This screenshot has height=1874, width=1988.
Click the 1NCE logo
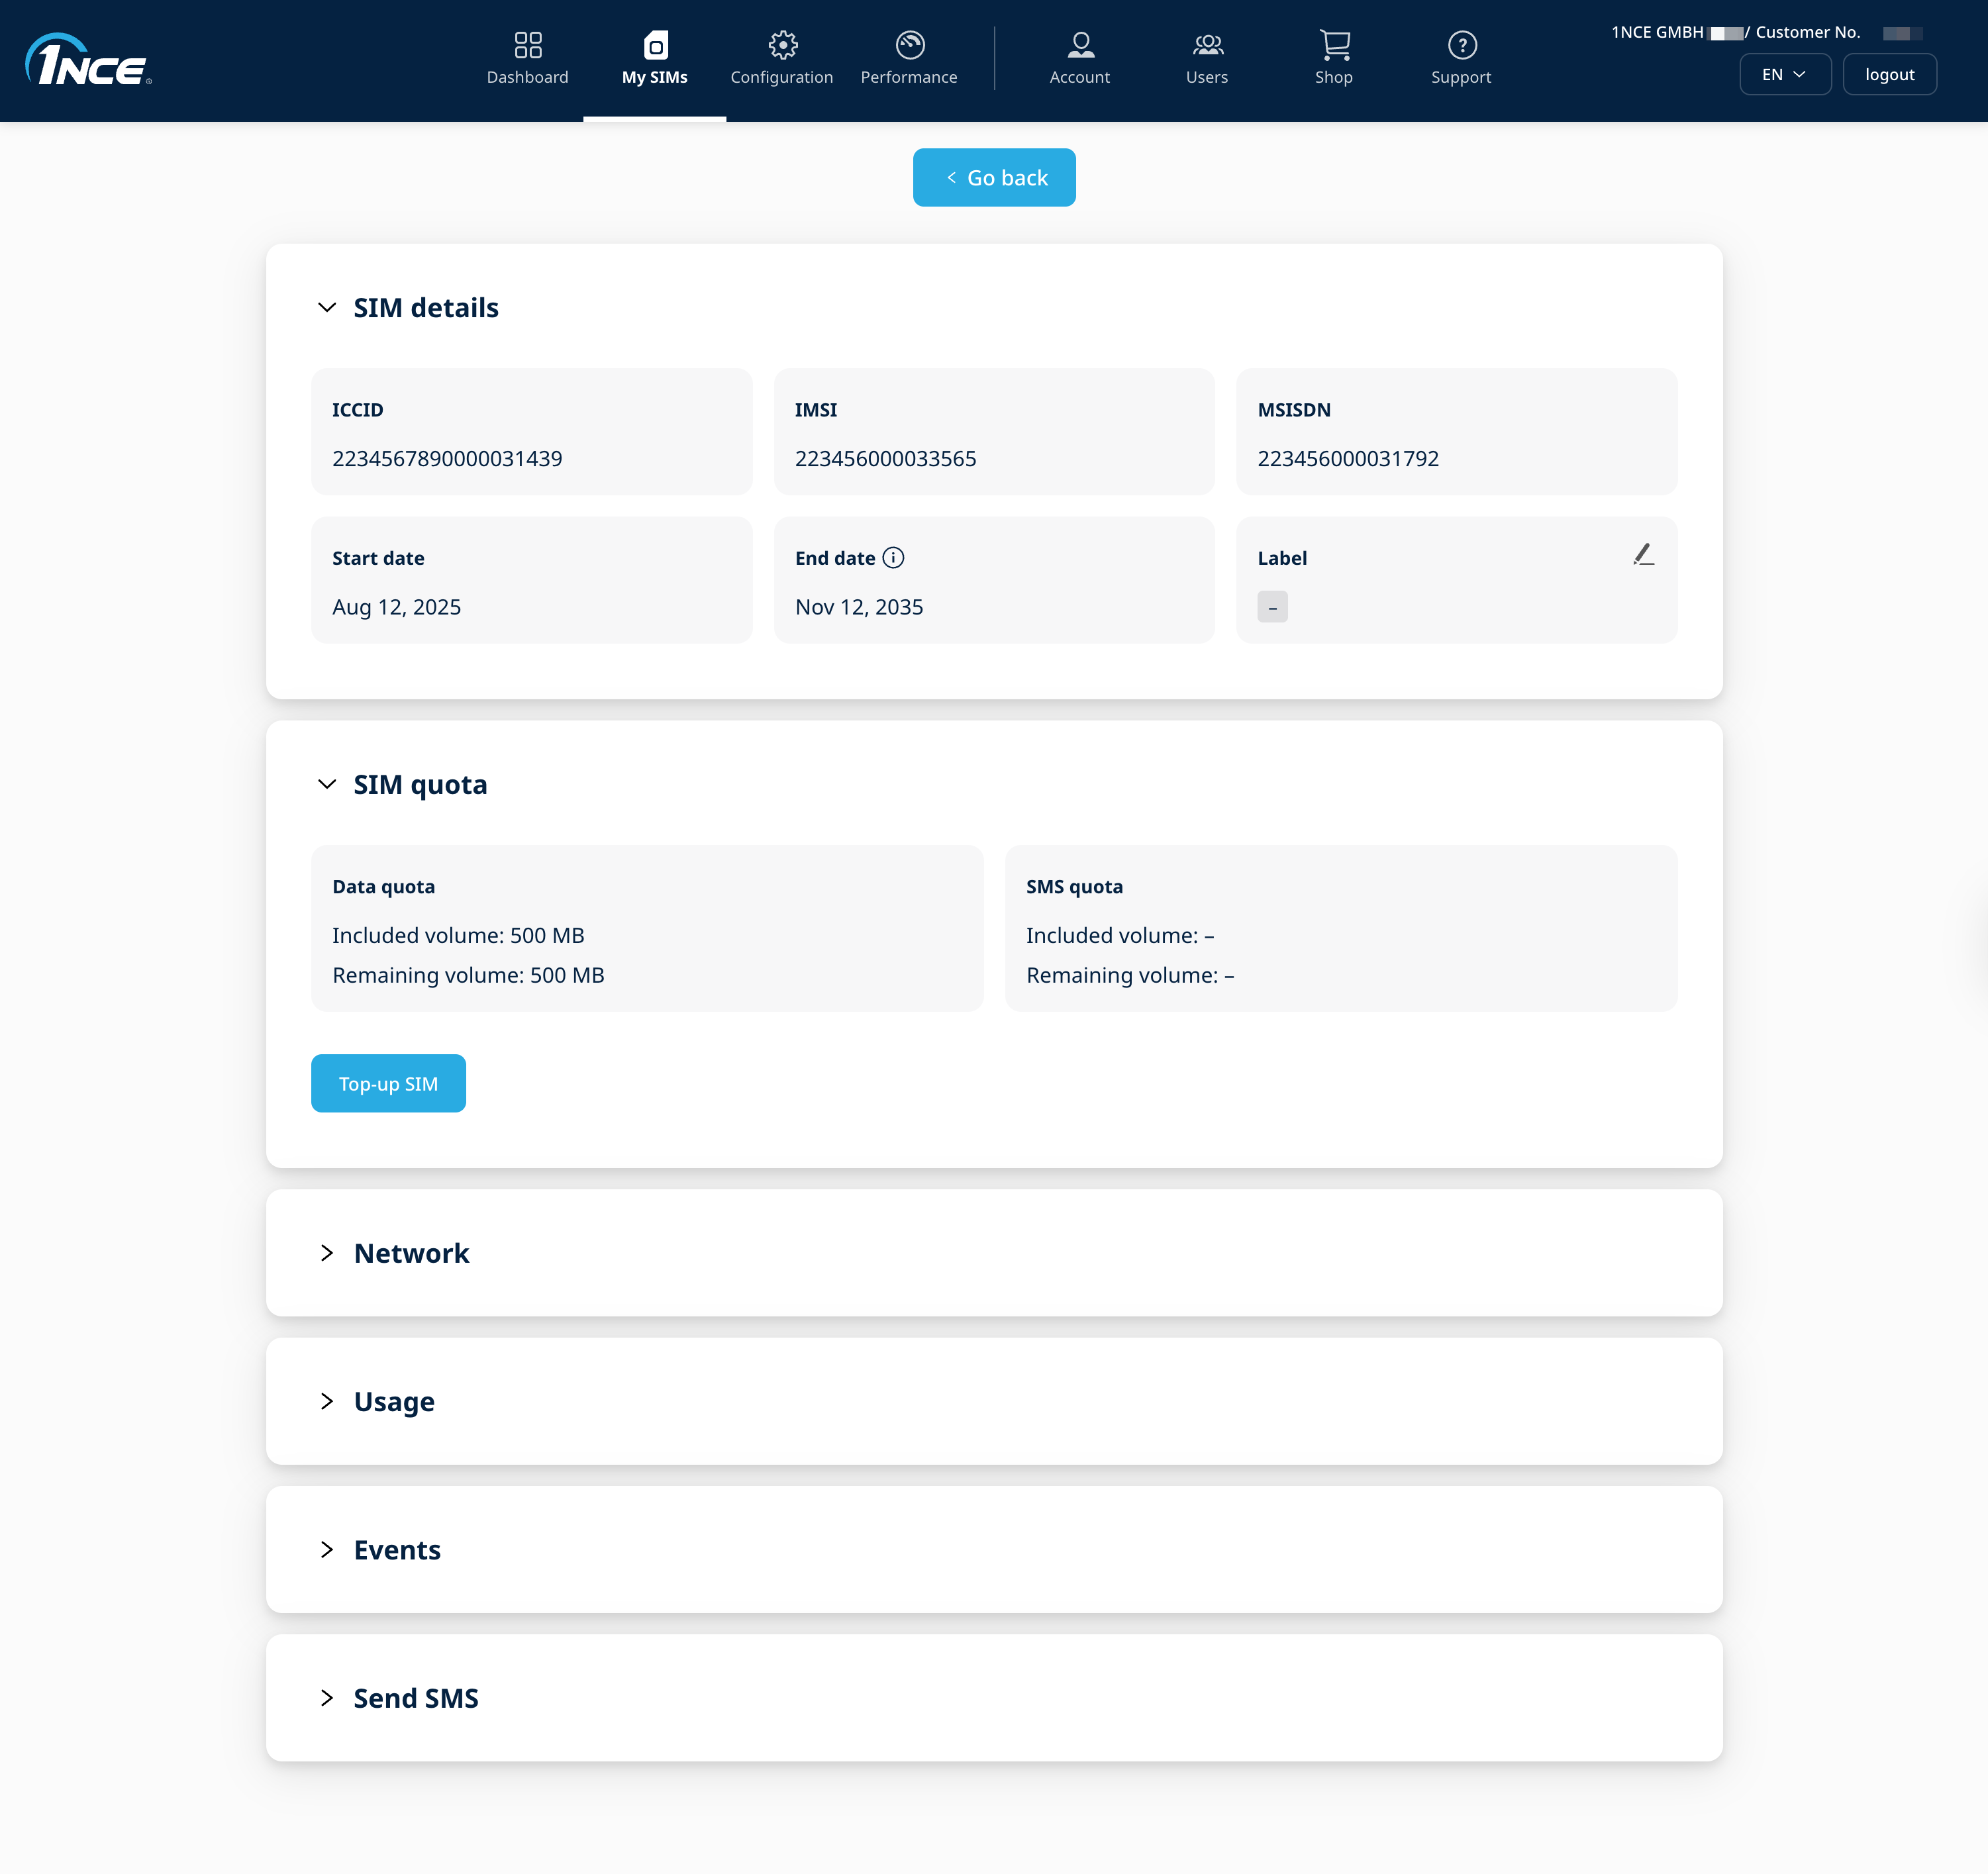click(88, 61)
